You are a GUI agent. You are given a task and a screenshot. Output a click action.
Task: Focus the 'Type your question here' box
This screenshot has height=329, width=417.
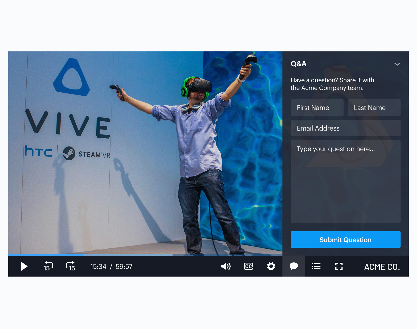[345, 181]
